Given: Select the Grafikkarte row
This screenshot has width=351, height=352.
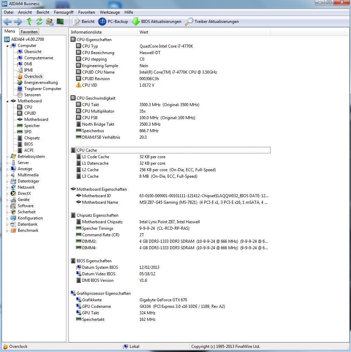Looking at the screenshot, I should click(170, 300).
